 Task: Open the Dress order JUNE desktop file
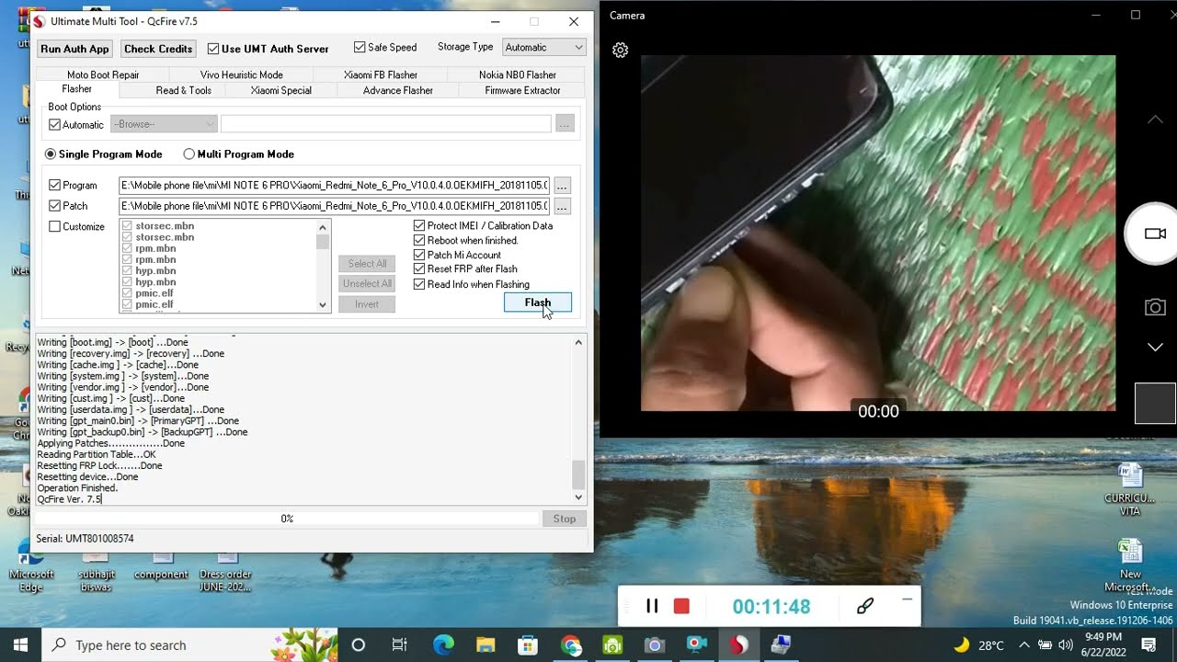(225, 572)
